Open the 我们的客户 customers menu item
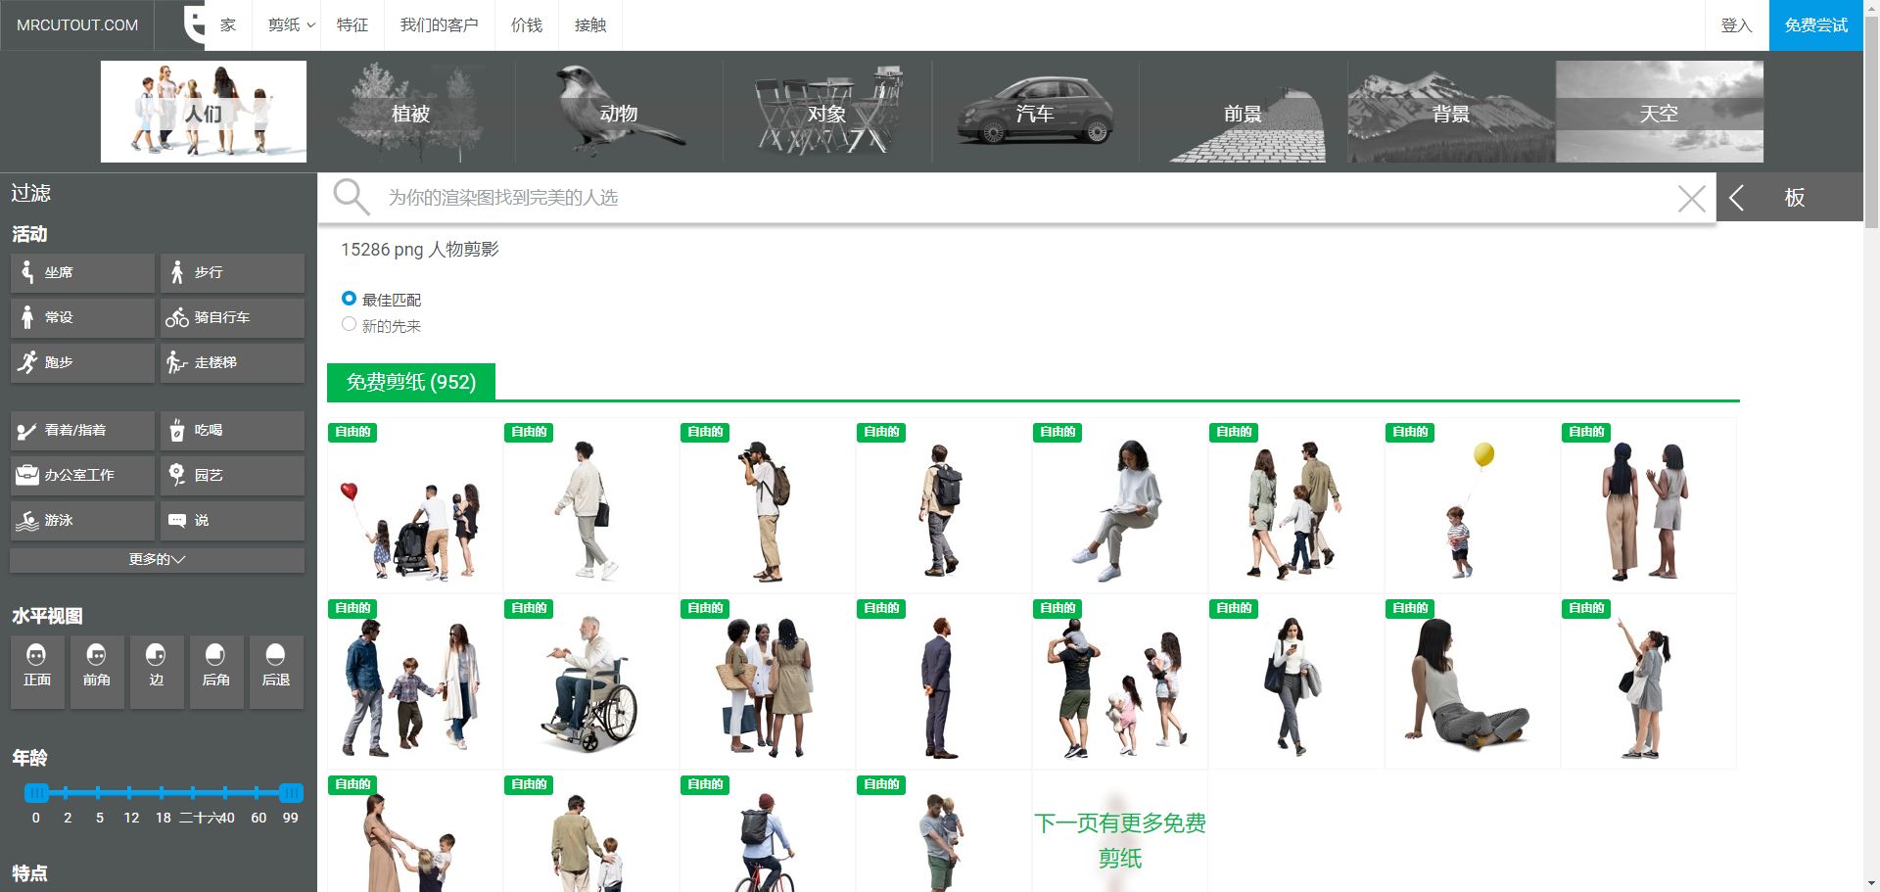 point(439,25)
